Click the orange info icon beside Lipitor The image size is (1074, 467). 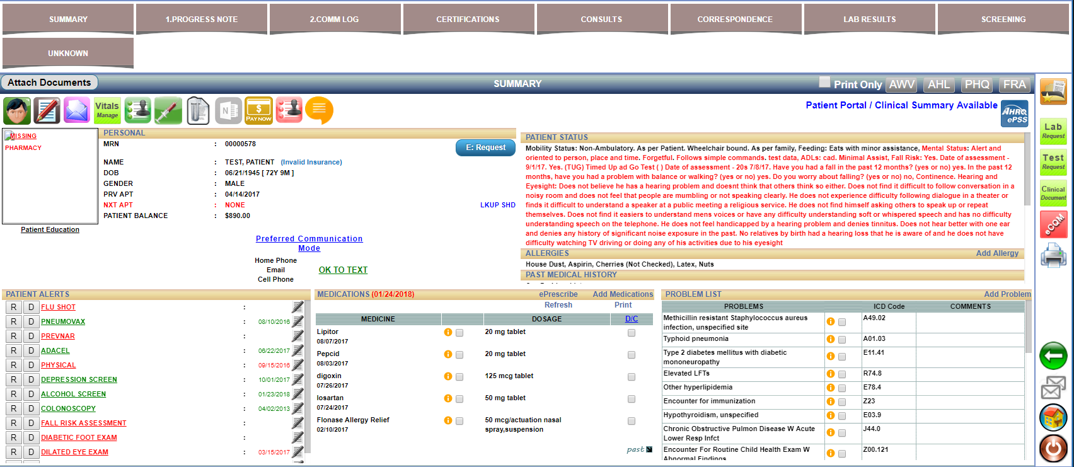(448, 332)
